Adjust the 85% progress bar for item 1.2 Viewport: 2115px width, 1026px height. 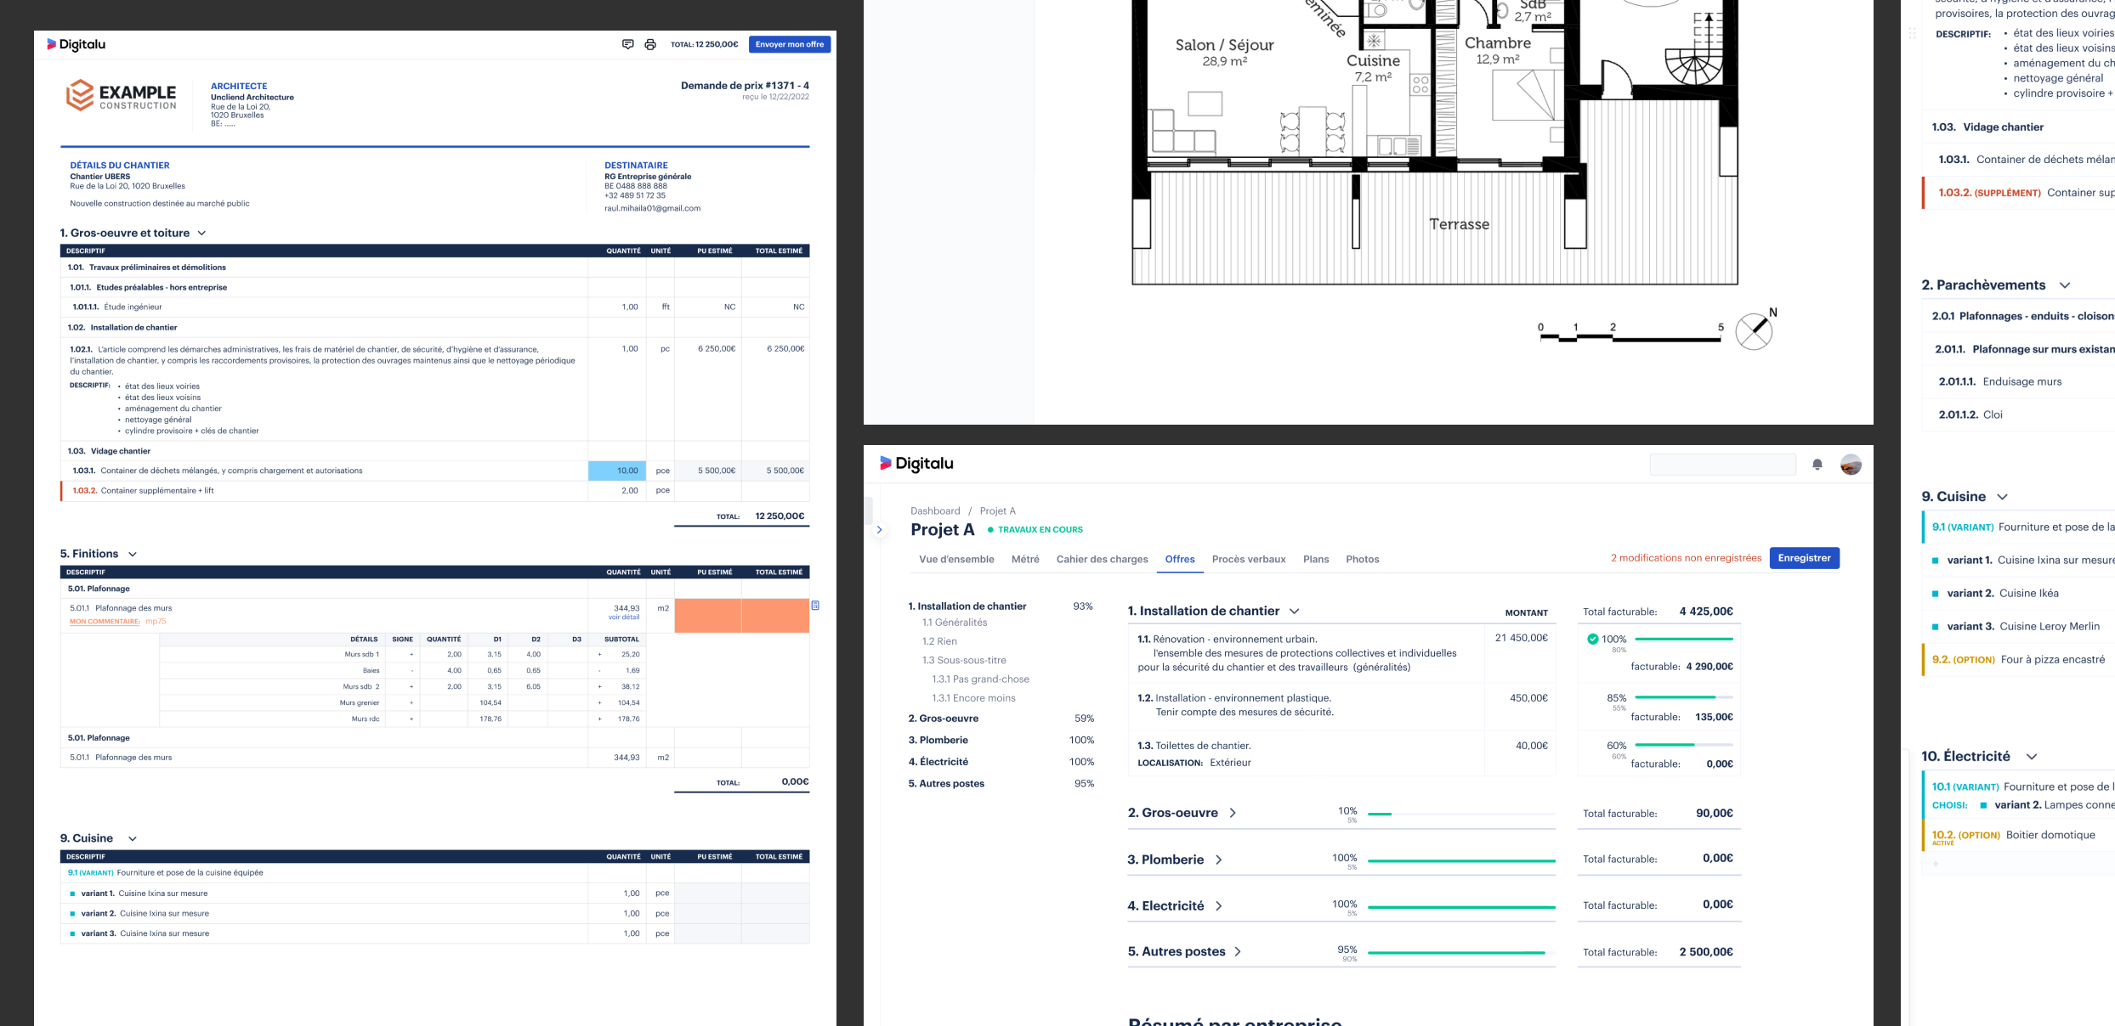pos(1683,697)
